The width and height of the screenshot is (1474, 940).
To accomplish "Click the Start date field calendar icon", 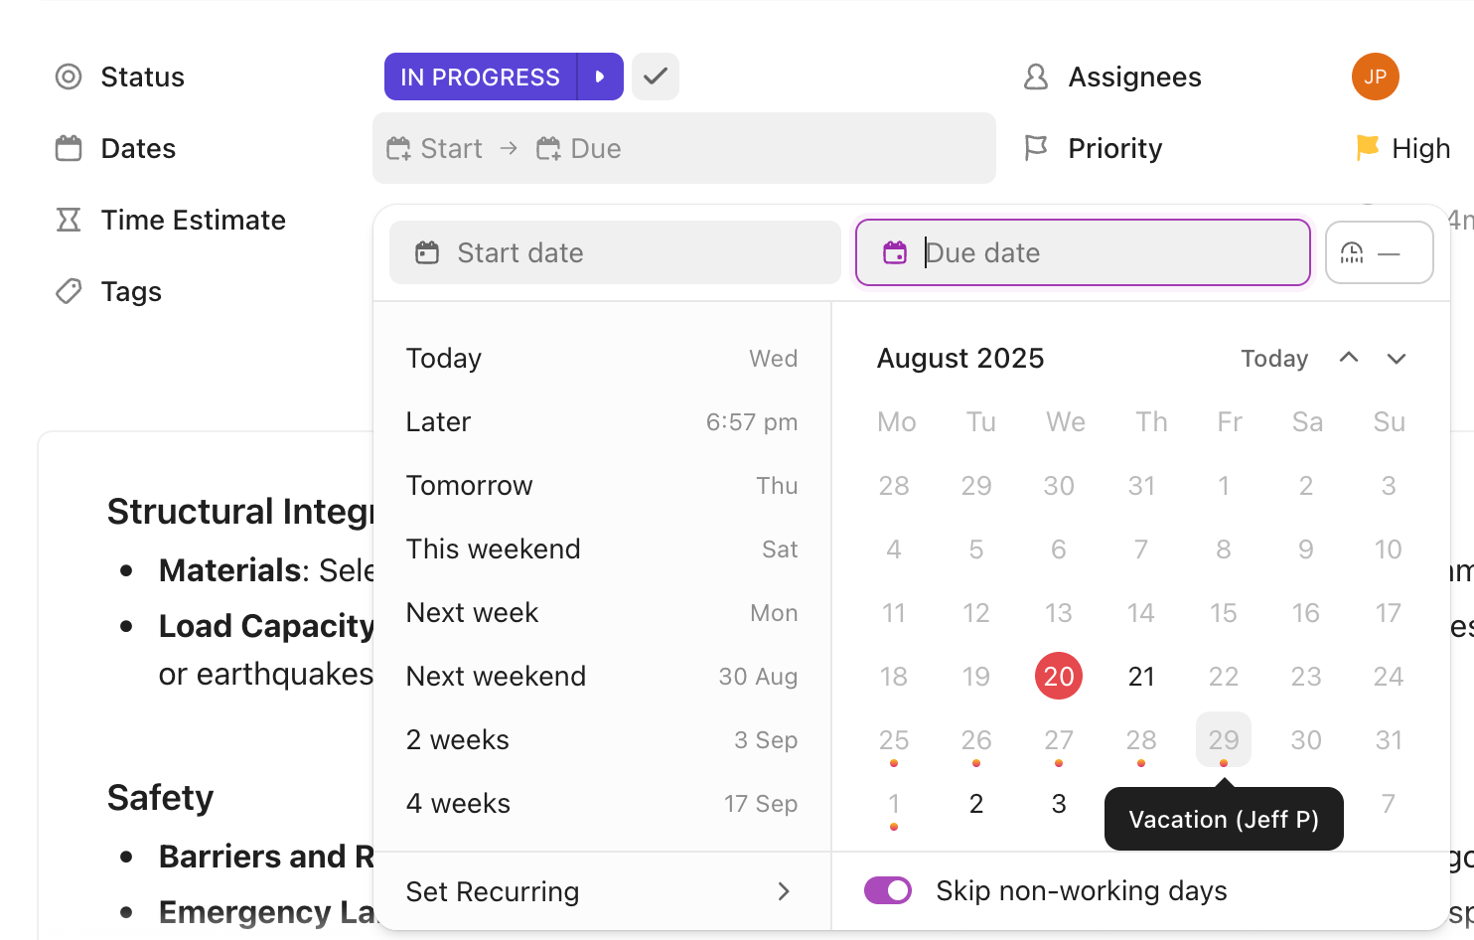I will (x=427, y=252).
